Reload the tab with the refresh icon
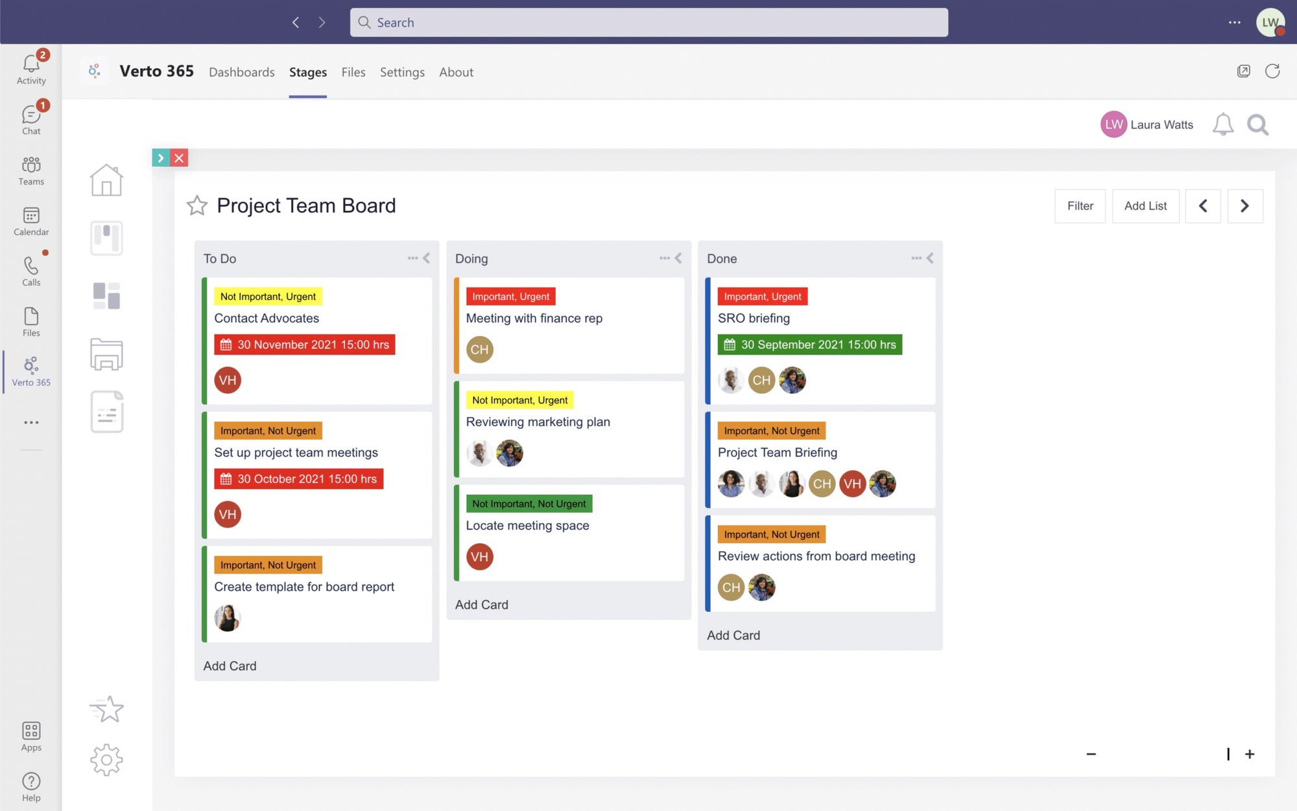 pyautogui.click(x=1272, y=71)
